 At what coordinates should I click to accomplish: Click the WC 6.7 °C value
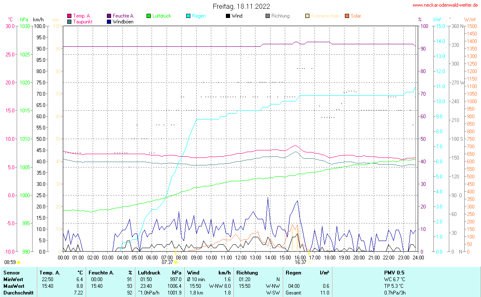(395, 279)
